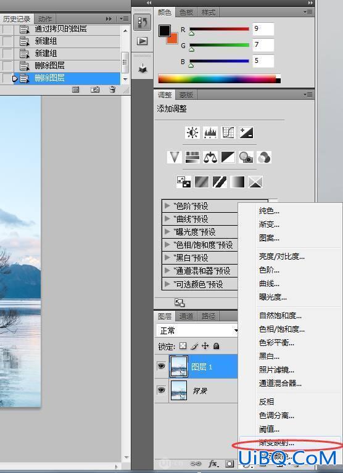Image resolution: width=343 pixels, height=473 pixels.
Task: Add a Selective Color adjustment icon
Action: pos(255,182)
